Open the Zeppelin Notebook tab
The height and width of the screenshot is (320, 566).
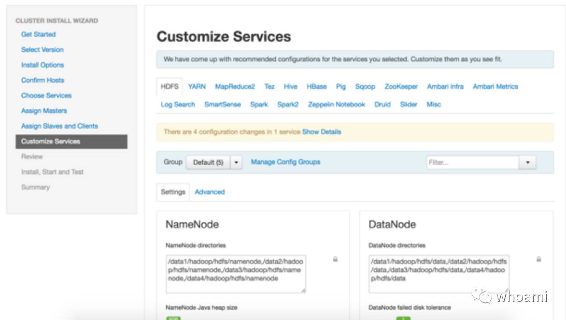336,104
